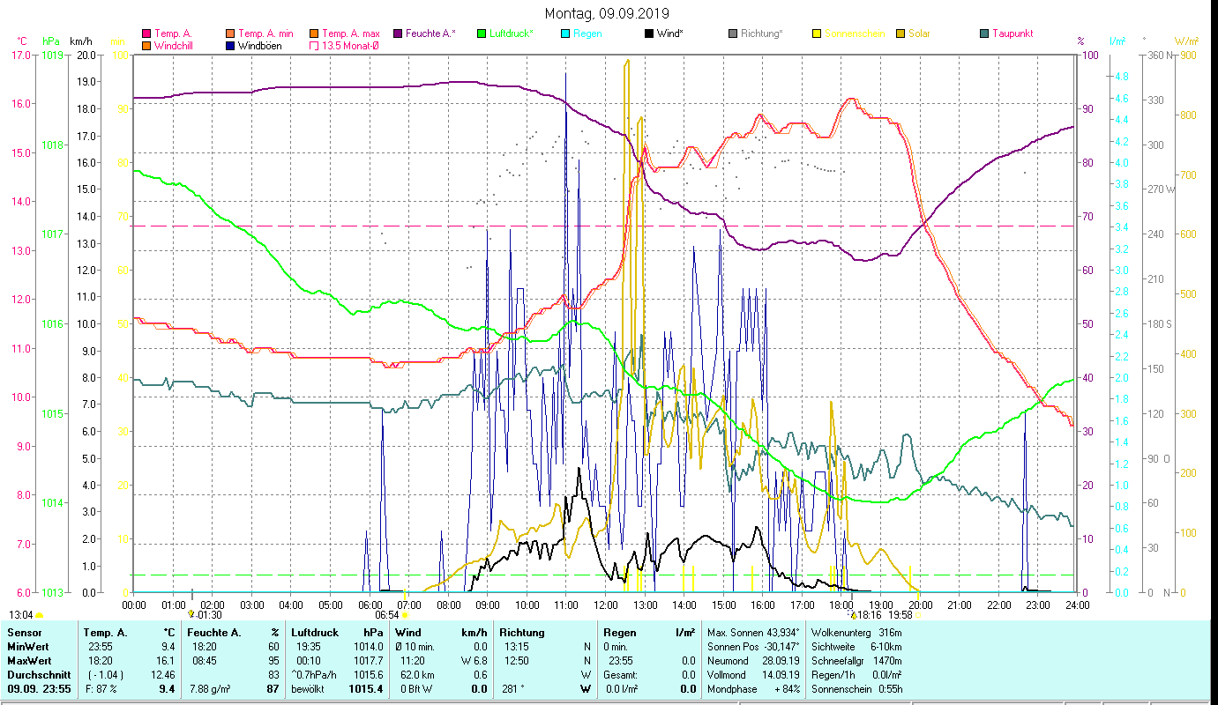The height and width of the screenshot is (705, 1218).
Task: Click the 'MaxWert' row label
Action: [28, 660]
